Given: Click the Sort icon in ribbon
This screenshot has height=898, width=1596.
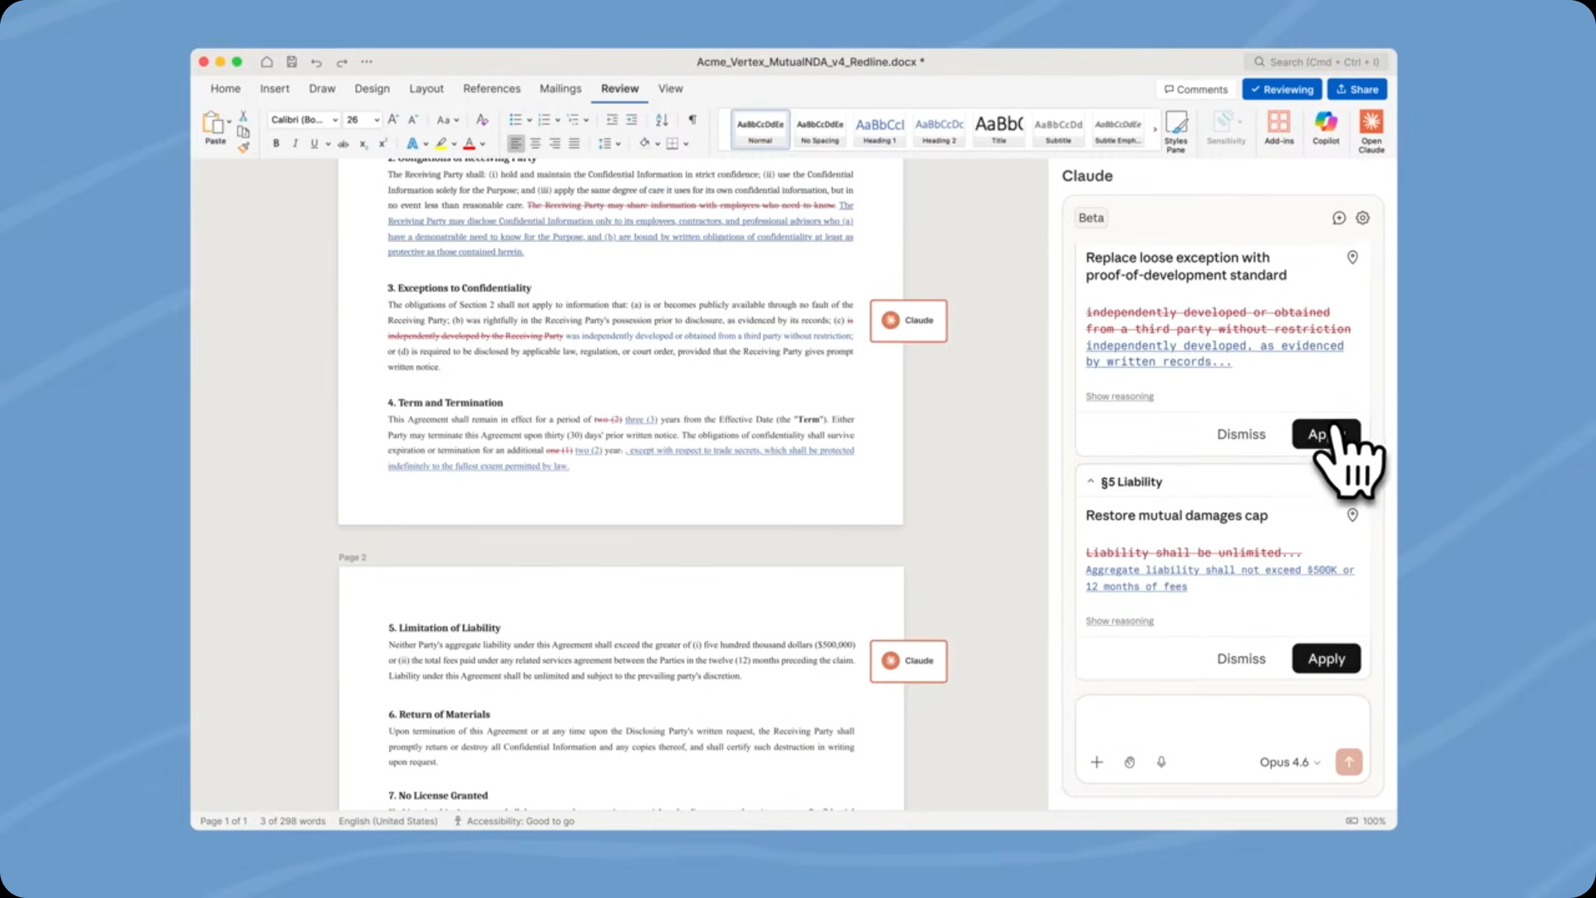Looking at the screenshot, I should point(662,120).
